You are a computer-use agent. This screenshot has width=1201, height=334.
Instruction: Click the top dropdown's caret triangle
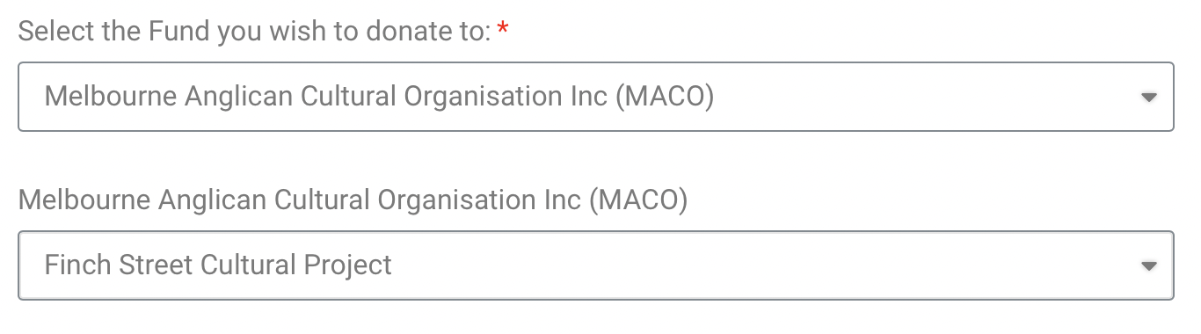tap(1148, 98)
